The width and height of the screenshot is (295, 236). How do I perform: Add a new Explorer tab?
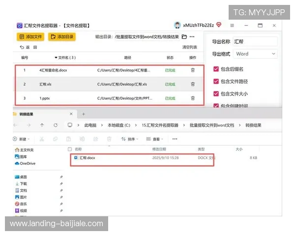(x=84, y=114)
